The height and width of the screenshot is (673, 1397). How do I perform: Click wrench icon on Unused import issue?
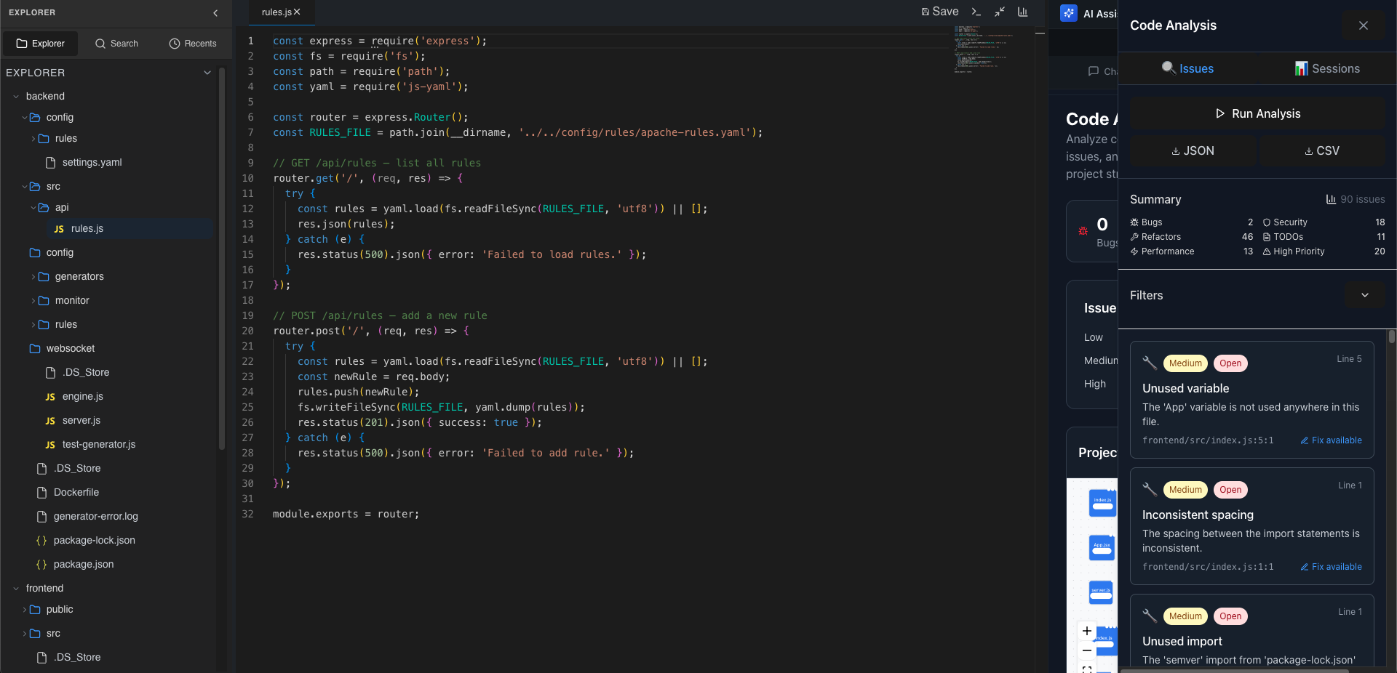[1150, 616]
